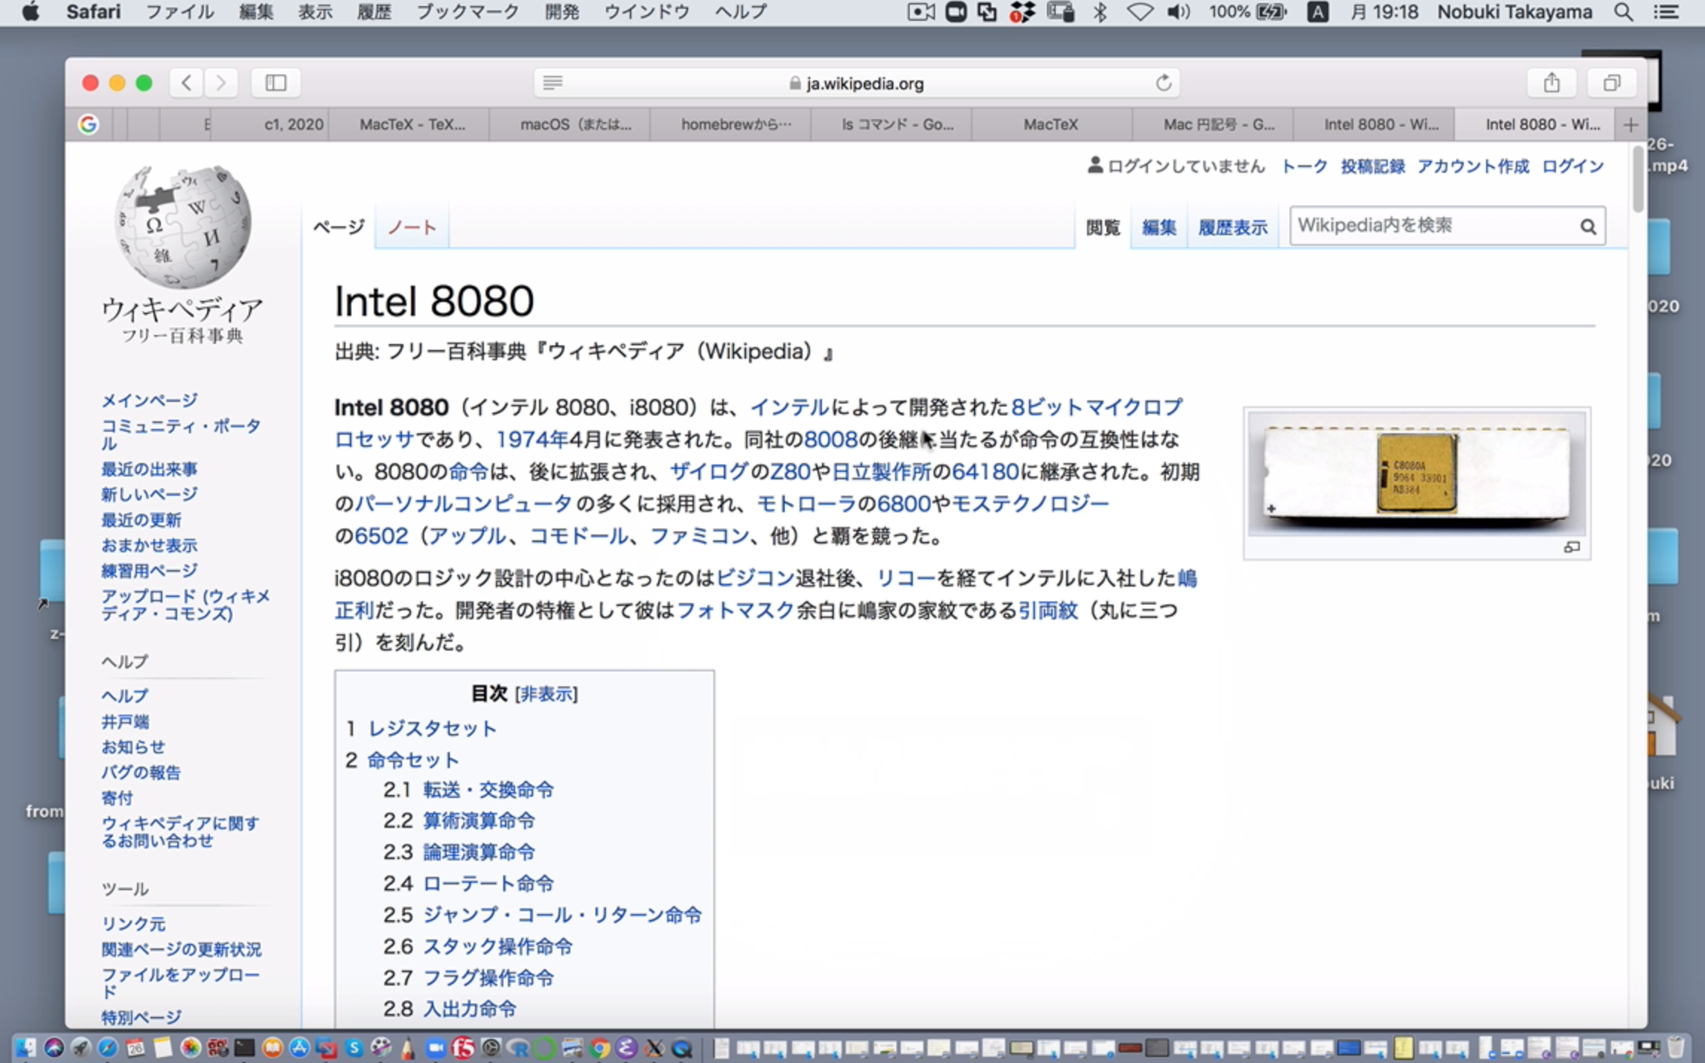Open the 引両紋 link
1705x1063 pixels.
(x=1048, y=610)
